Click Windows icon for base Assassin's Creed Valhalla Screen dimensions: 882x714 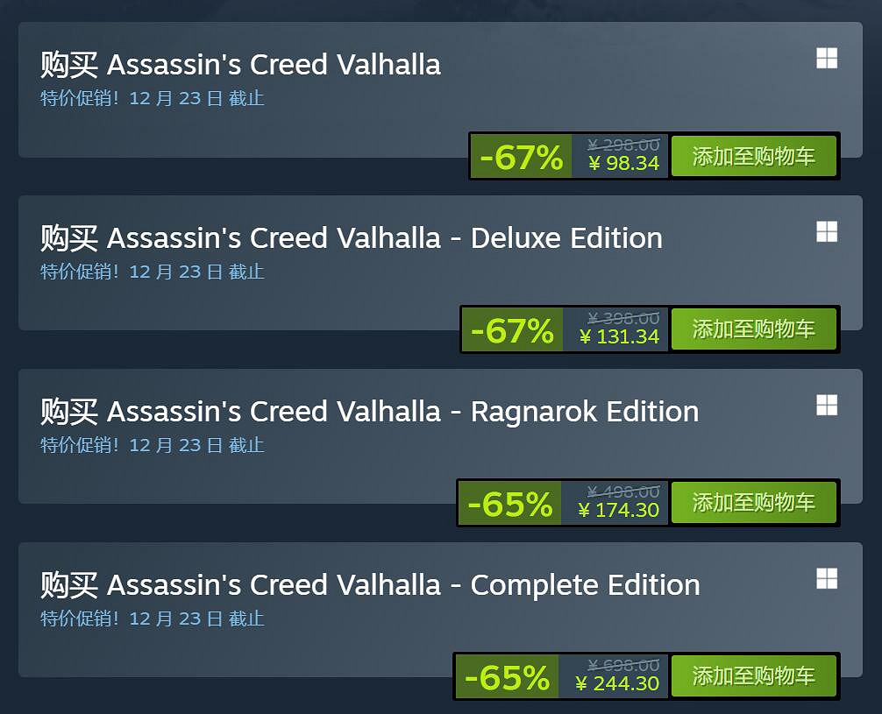pyautogui.click(x=826, y=59)
